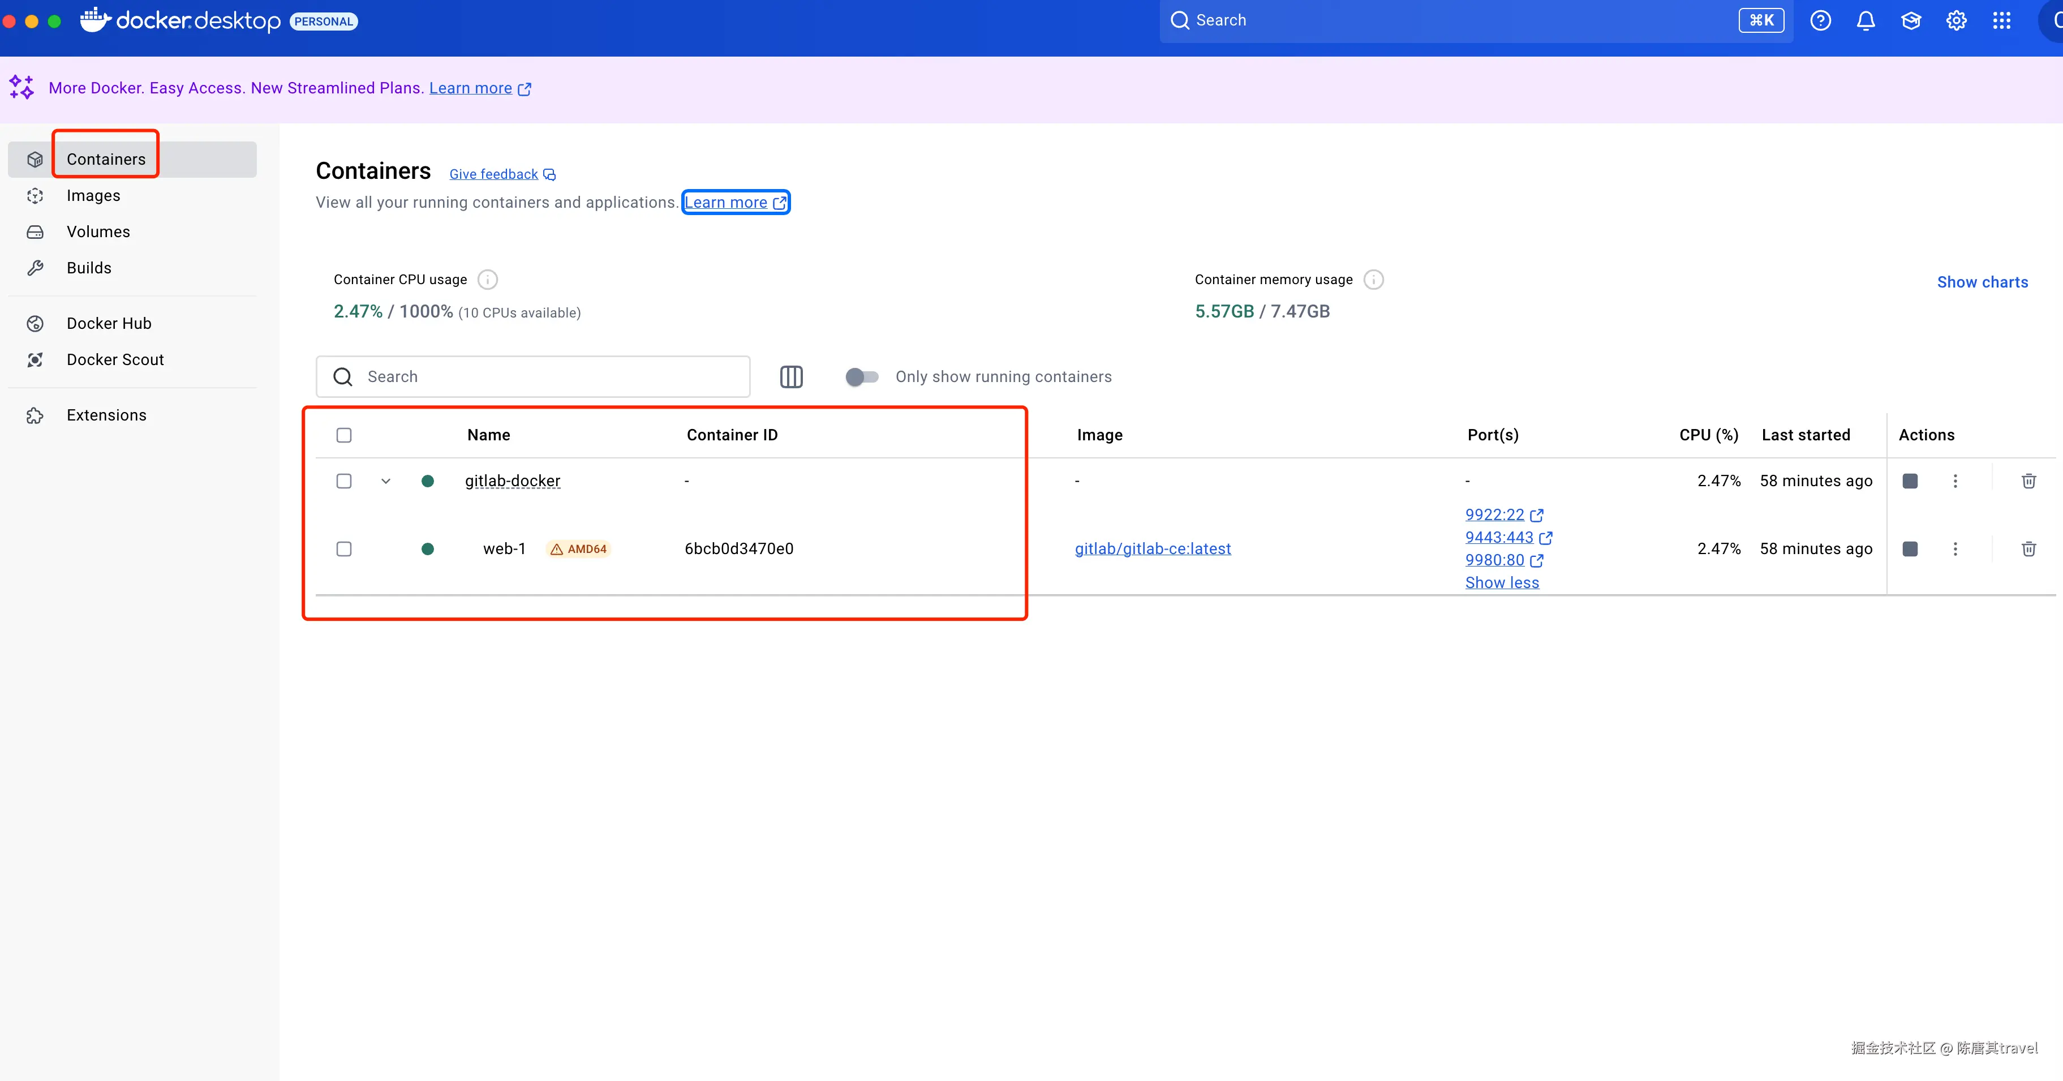This screenshot has width=2063, height=1081.
Task: Select all containers with header checkbox
Action: (343, 435)
